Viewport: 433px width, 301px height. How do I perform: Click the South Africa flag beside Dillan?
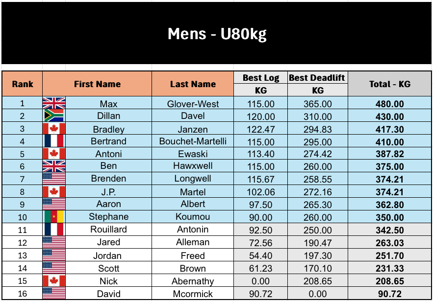click(54, 116)
